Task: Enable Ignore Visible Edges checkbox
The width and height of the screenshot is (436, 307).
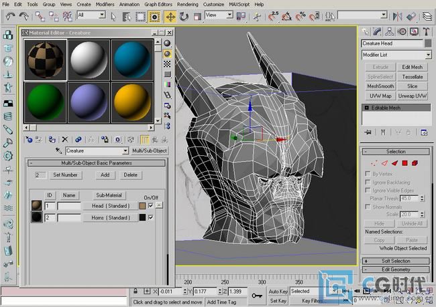Action: (368, 190)
